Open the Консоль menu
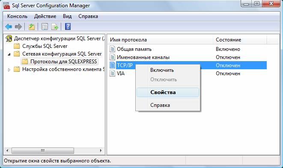 click(x=17, y=16)
